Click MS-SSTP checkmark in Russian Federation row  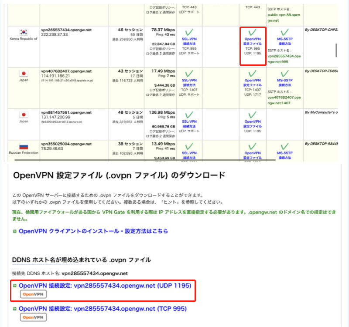tap(285, 147)
